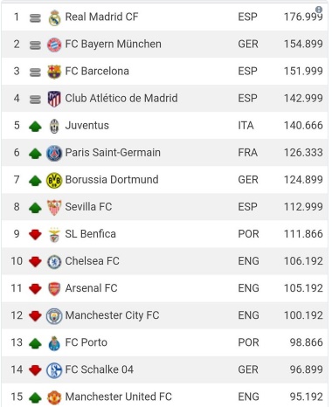Click the Real Madrid CF crest icon

click(x=54, y=18)
